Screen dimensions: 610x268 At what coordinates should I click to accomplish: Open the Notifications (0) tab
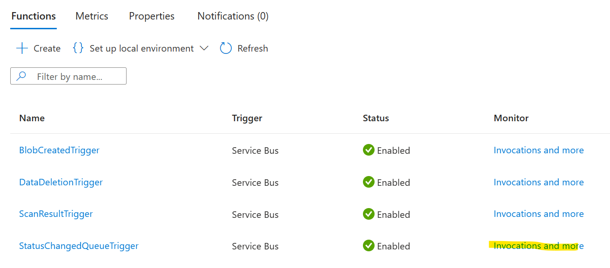point(233,16)
